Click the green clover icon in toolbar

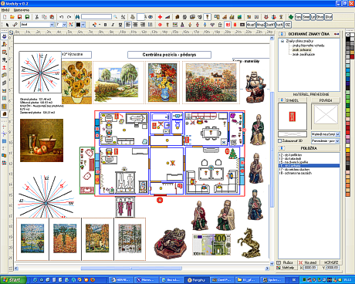[291, 17]
